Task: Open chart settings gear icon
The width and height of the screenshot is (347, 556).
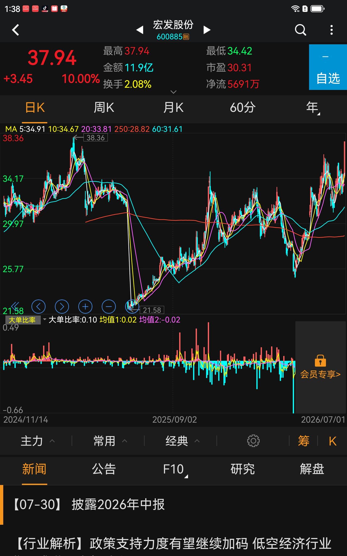Action: pyautogui.click(x=253, y=441)
